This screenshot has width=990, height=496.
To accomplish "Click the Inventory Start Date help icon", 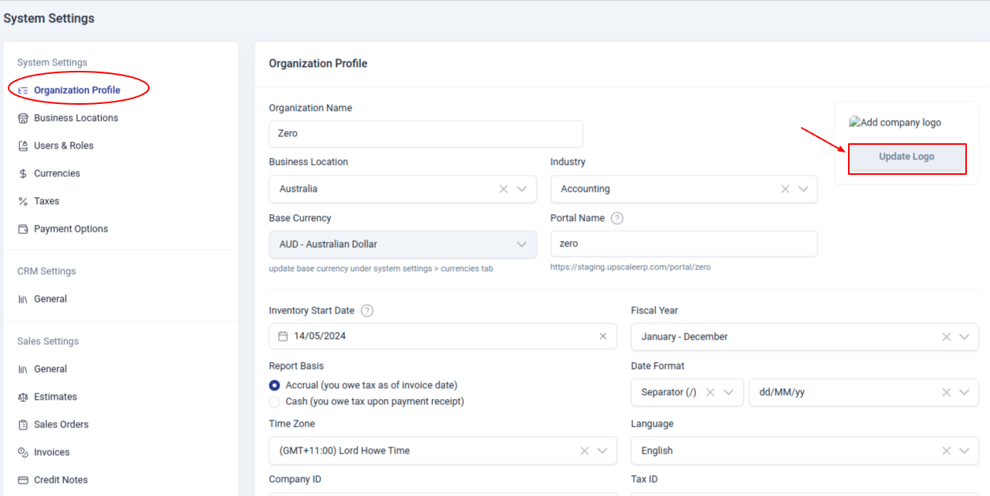I will pyautogui.click(x=367, y=310).
